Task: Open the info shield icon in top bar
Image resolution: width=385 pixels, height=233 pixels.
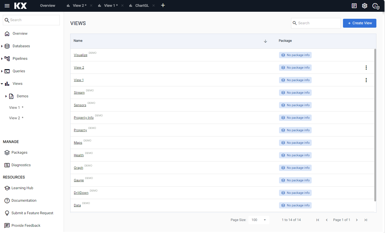Action: point(376,6)
